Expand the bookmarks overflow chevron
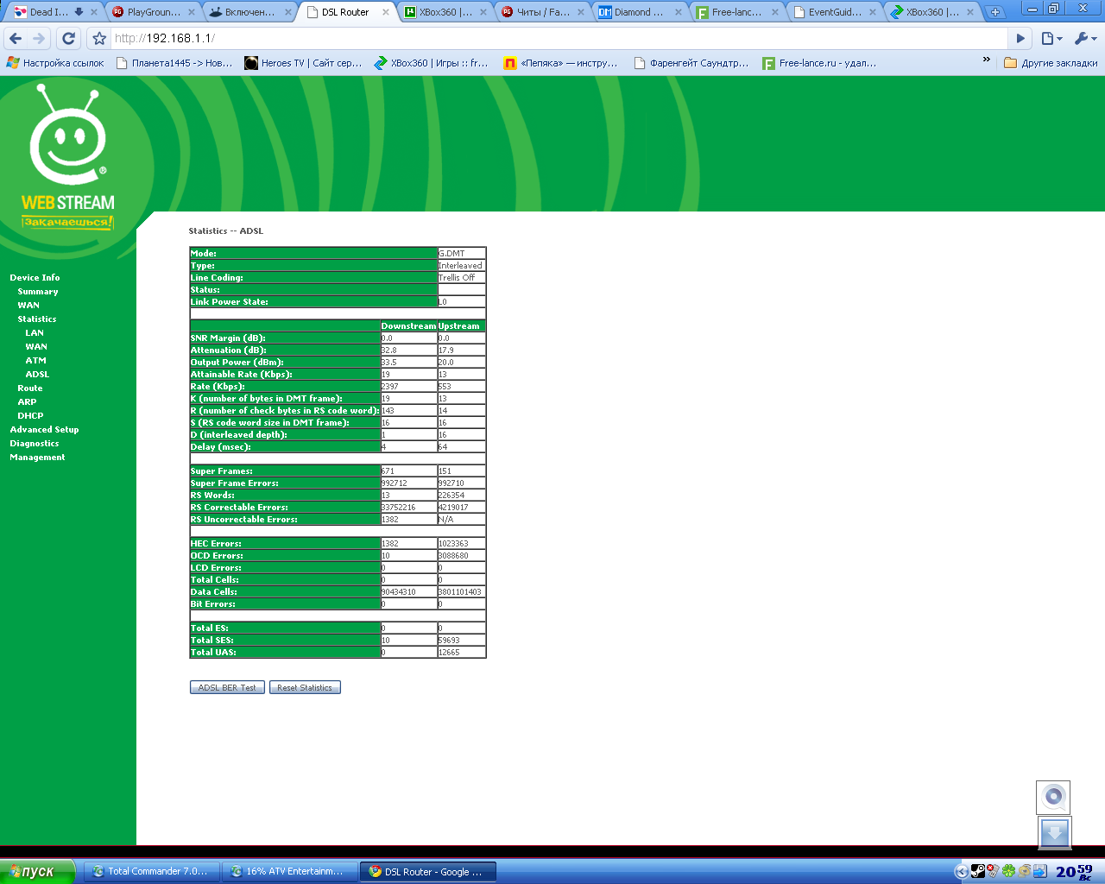Image resolution: width=1105 pixels, height=884 pixels. click(x=986, y=60)
